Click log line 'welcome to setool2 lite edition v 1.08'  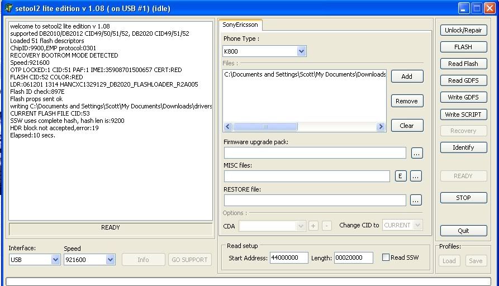point(60,26)
